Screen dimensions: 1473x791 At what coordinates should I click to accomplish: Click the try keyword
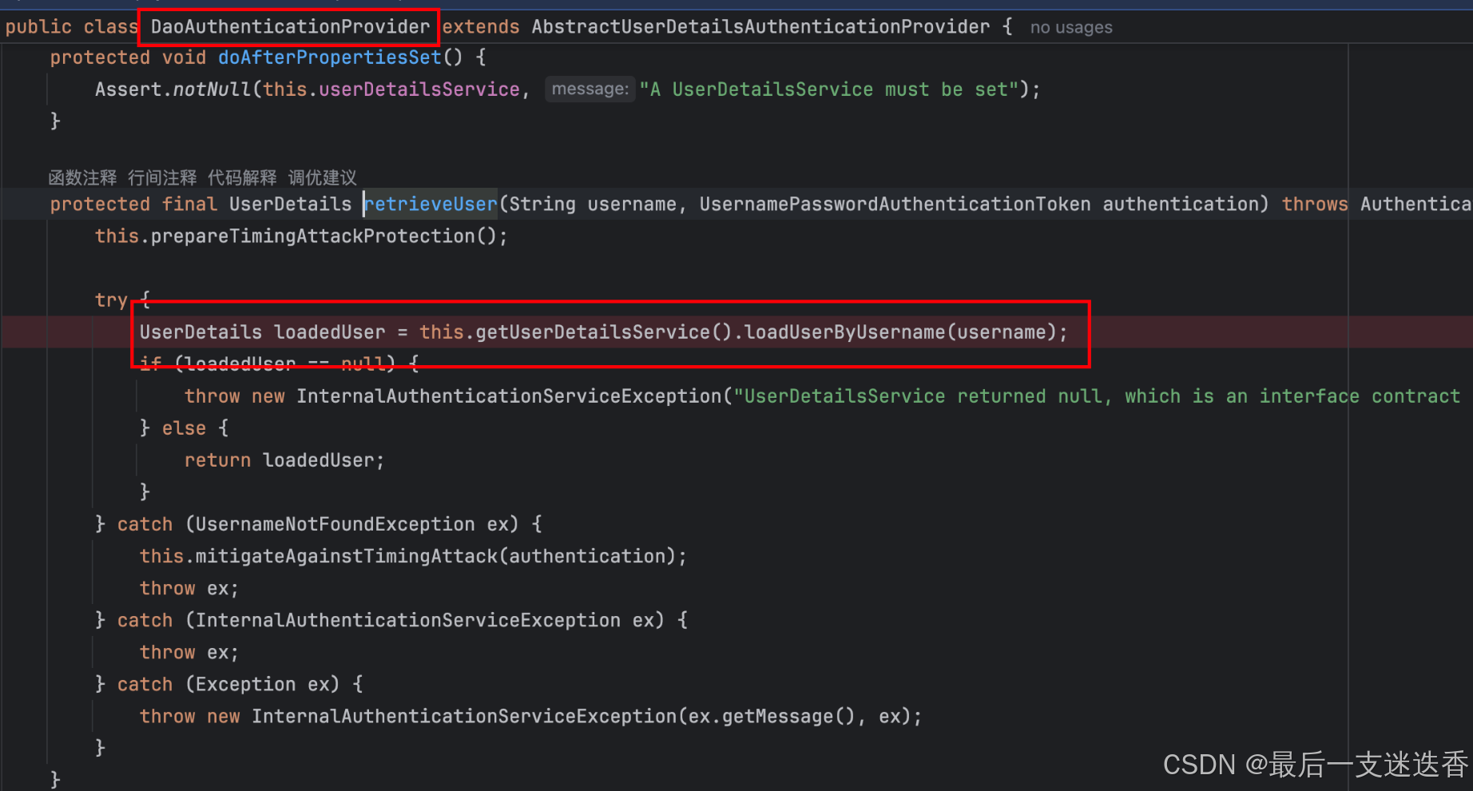click(x=111, y=300)
